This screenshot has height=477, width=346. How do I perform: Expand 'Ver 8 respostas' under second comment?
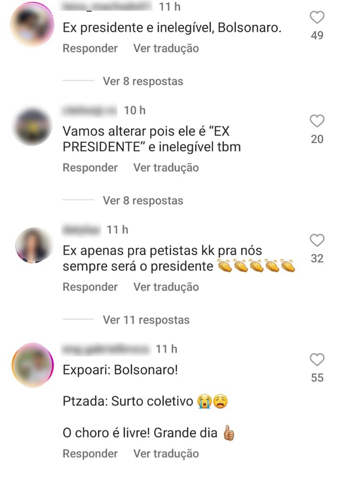click(x=143, y=201)
